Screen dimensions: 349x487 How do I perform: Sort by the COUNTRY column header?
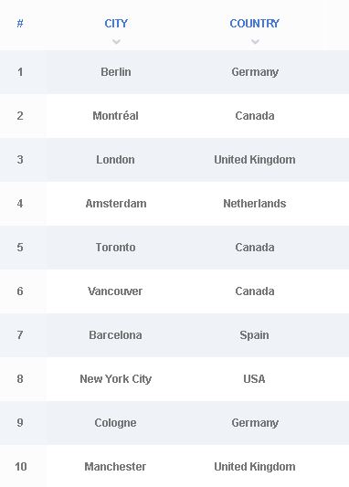(x=255, y=23)
